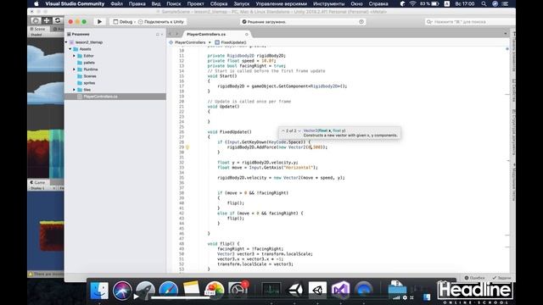Switch to the Unity Game tab
This screenshot has width=543, height=305.
tap(38, 182)
